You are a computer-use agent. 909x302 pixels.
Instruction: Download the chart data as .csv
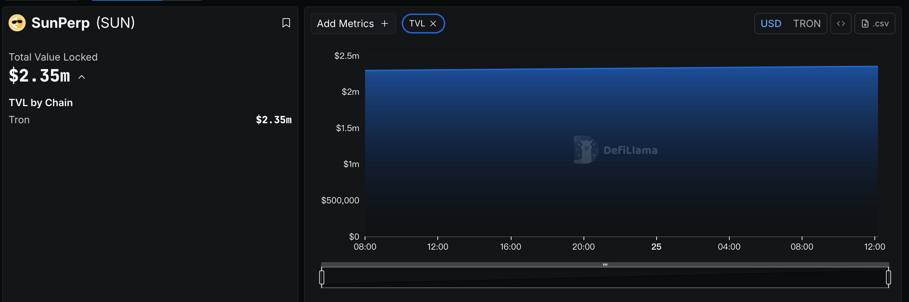(875, 24)
